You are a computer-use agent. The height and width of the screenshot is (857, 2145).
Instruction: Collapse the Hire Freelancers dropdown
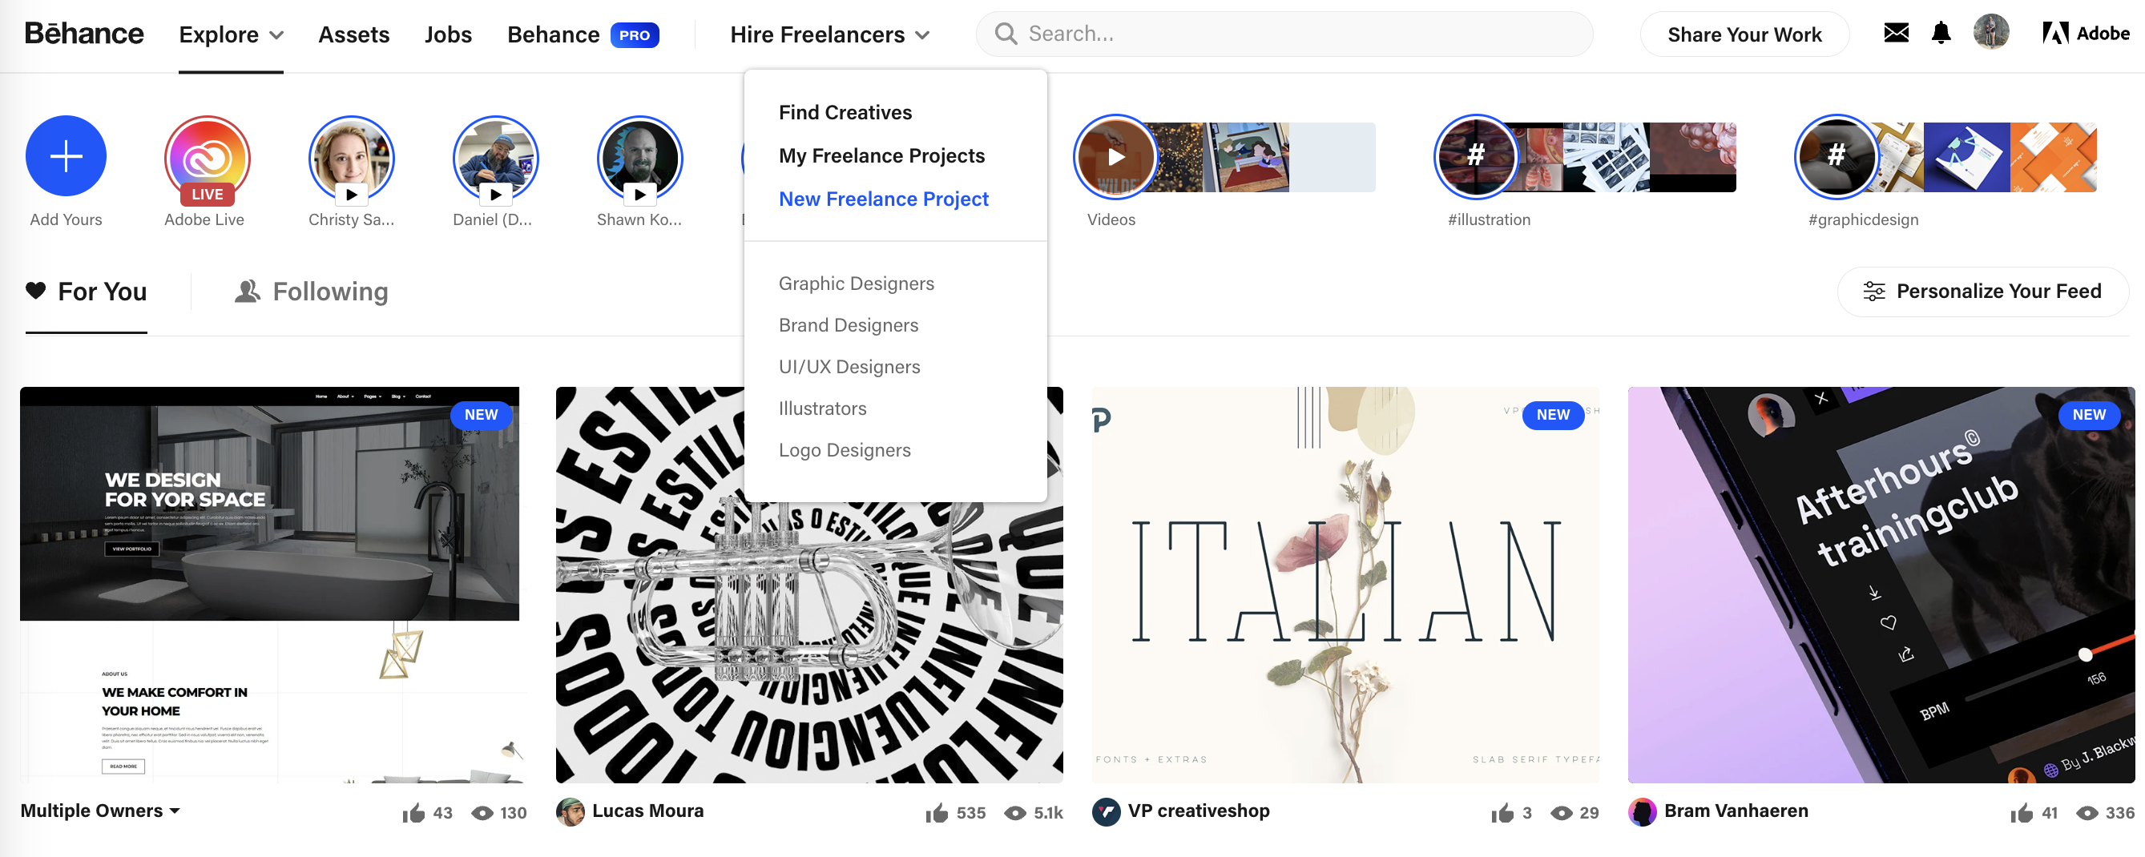tap(829, 35)
